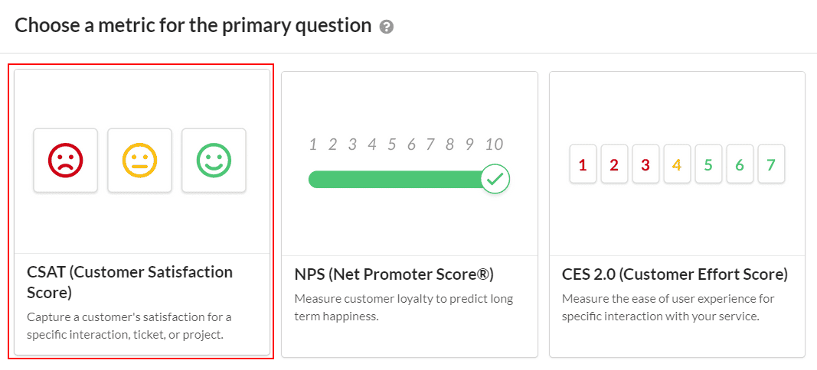817x370 pixels.
Task: Click the help question mark icon
Action: [387, 27]
